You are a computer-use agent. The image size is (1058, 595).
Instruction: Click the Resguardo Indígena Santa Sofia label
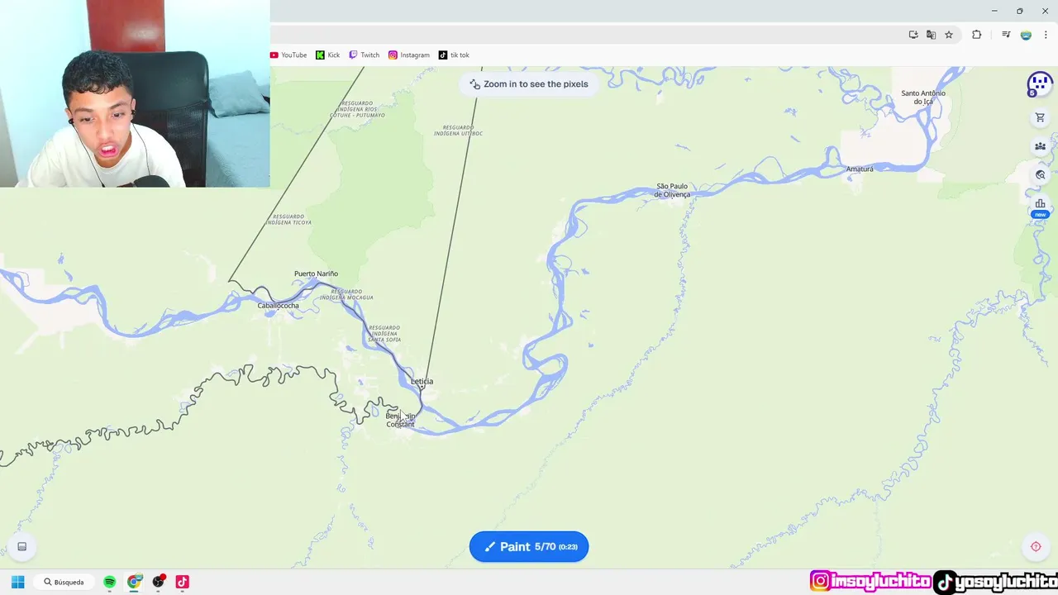tap(384, 334)
